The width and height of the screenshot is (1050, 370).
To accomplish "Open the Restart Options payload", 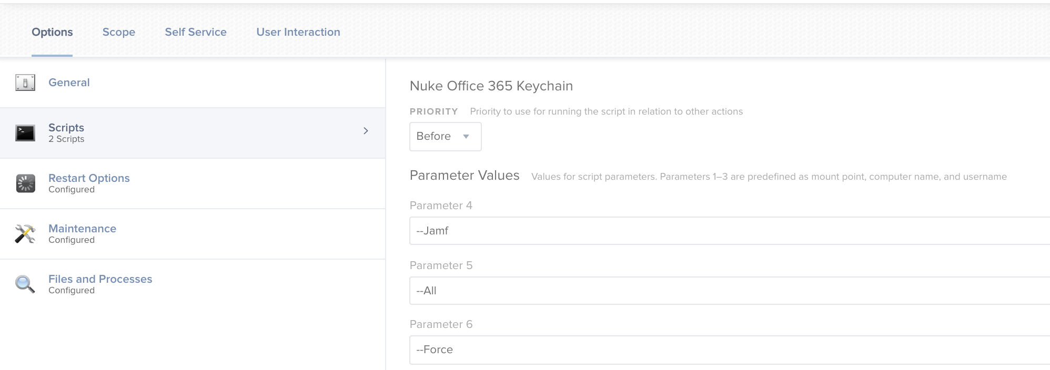I will coord(89,178).
